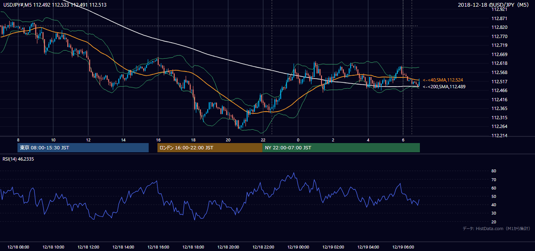Screen dimensions: 535x251
Task: Click the bottom time label 12/18 18:00
Action: tap(193, 247)
